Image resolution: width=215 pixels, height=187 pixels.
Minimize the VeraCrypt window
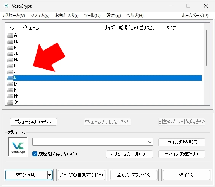coord(171,6)
